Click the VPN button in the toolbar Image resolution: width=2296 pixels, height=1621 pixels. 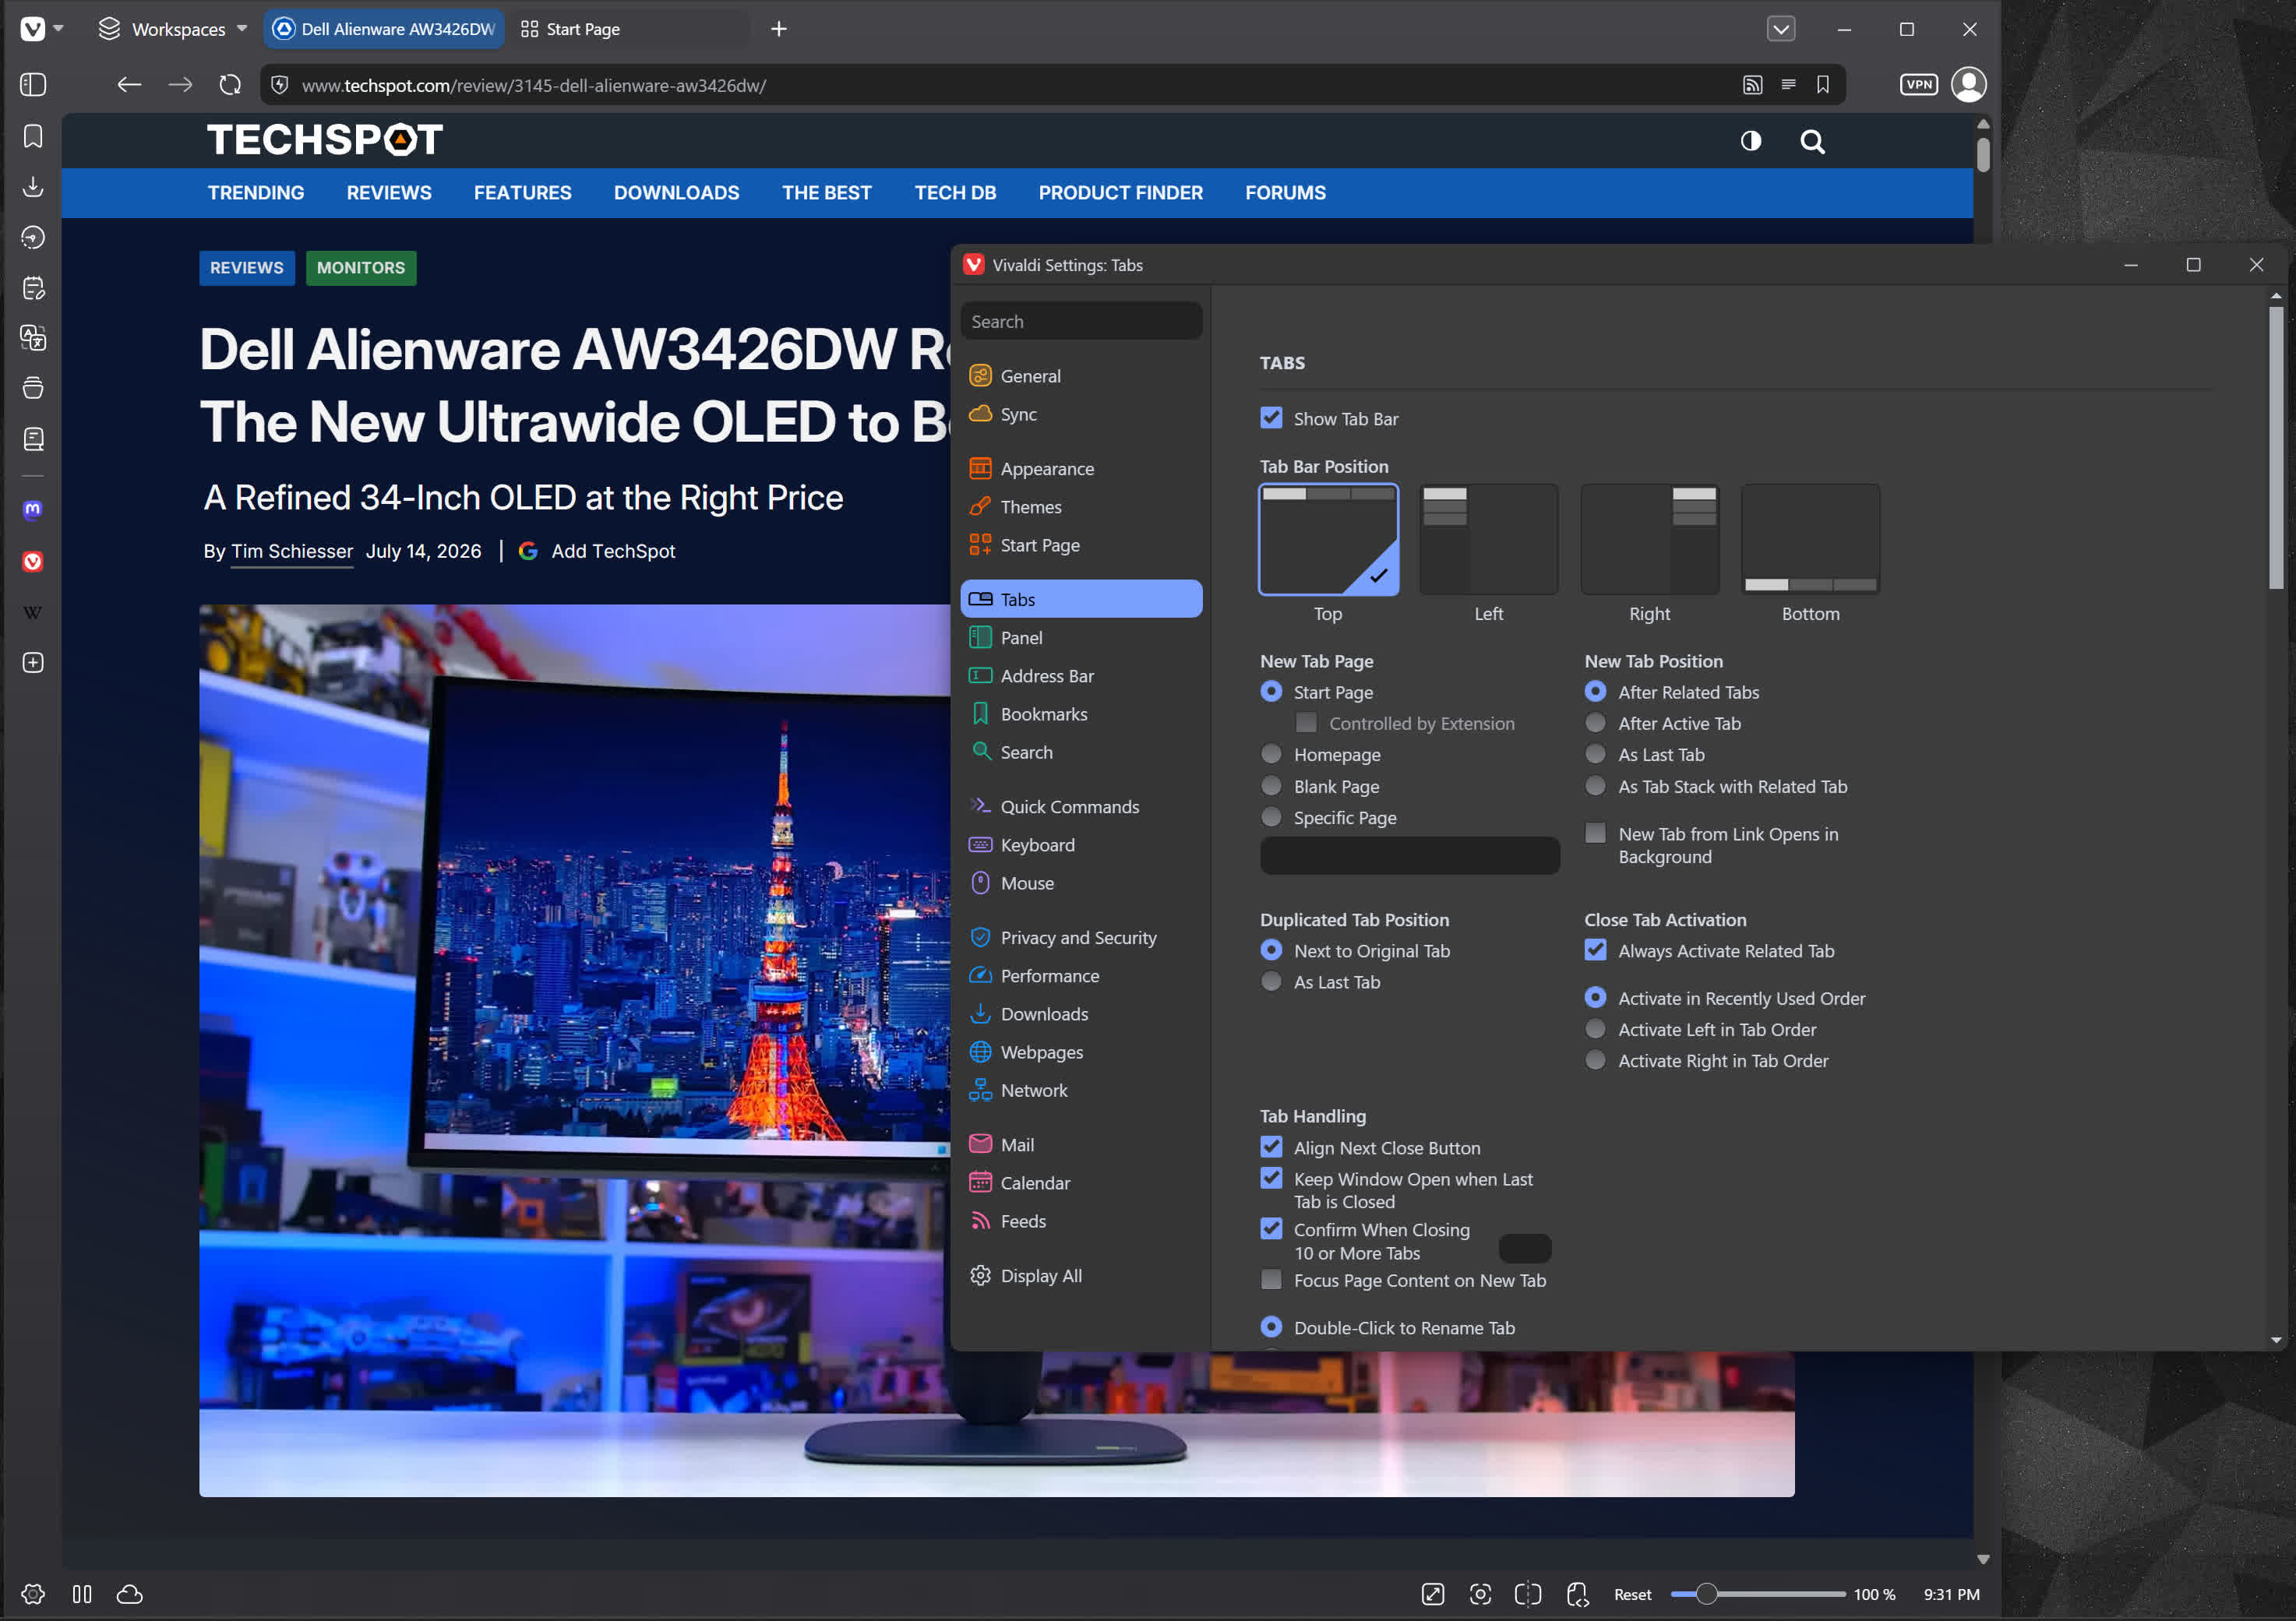(1918, 85)
